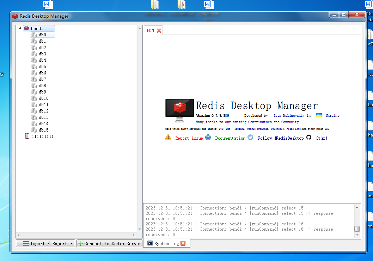
Task: Click the db5 database icon
Action: pyautogui.click(x=34, y=66)
